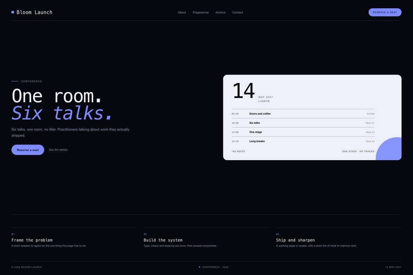
Task: Click step number 03
Action: point(277,234)
